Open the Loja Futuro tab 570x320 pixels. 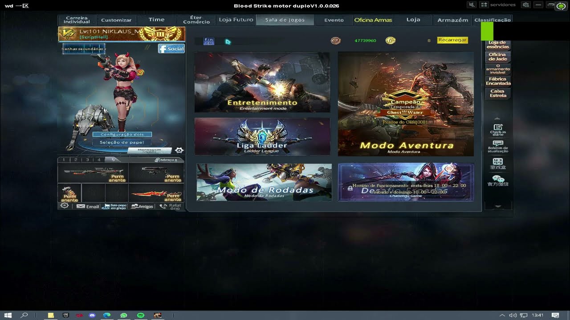pos(236,20)
